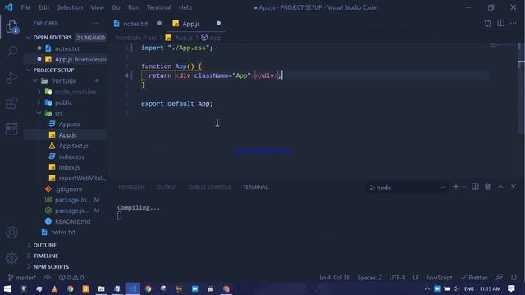Show hidden system tray icons
Image resolution: width=525 pixels, height=295 pixels.
[x=427, y=288]
